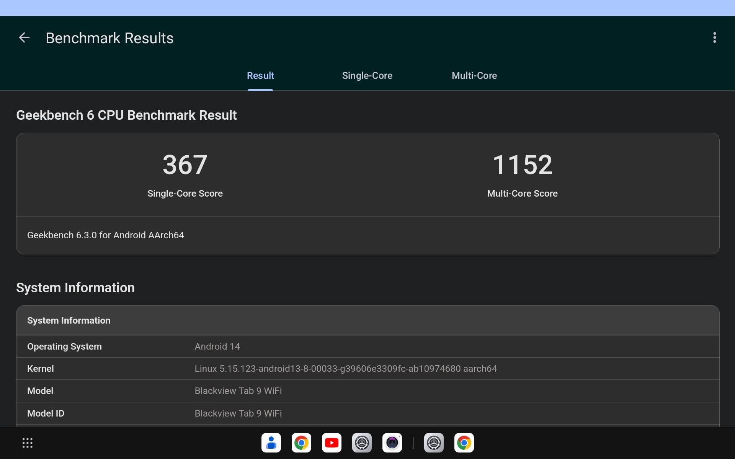Click the Model ID value Blackview Tab 9 WiFi
Image resolution: width=735 pixels, height=459 pixels.
coord(238,413)
